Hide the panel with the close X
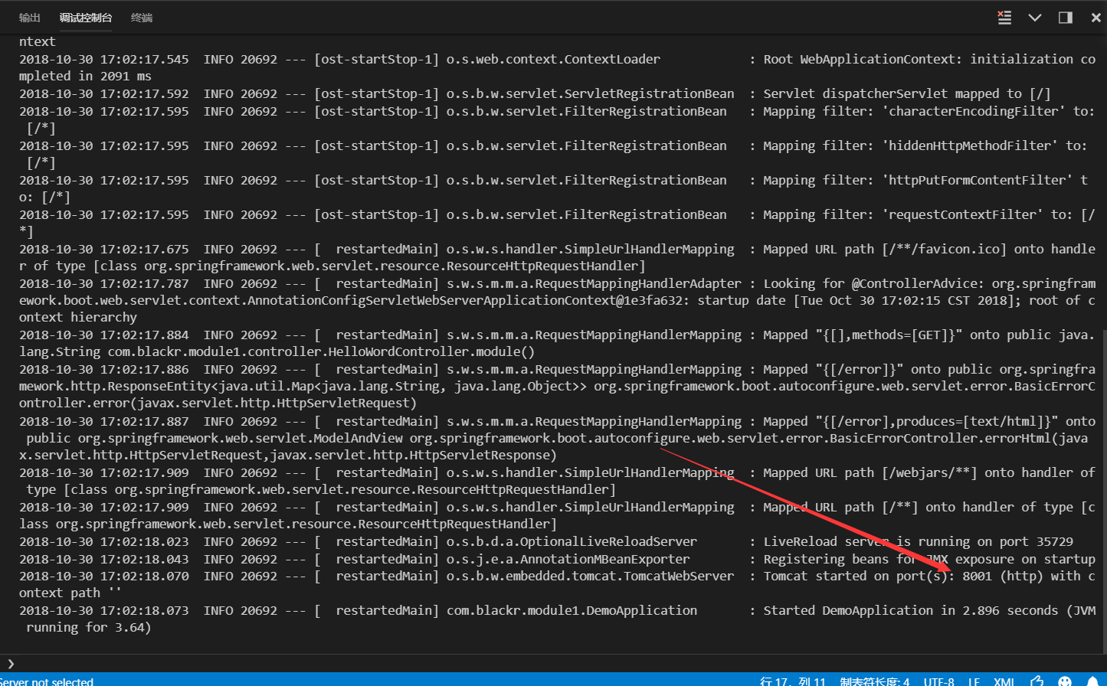Viewport: 1107px width, 686px height. [1096, 17]
